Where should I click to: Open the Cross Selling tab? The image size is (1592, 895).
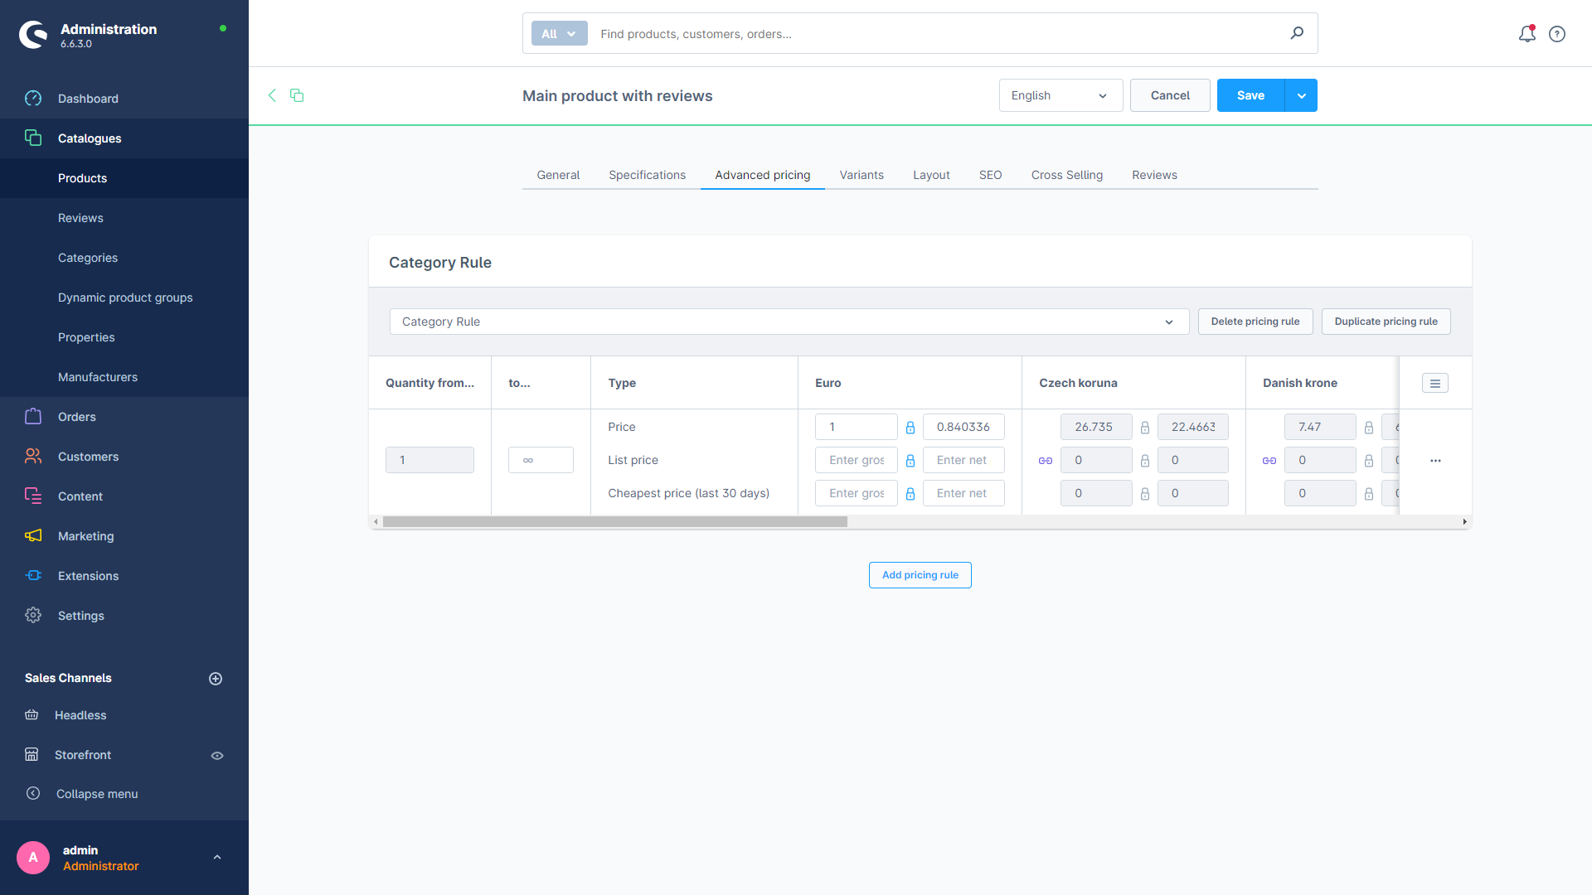tap(1066, 175)
